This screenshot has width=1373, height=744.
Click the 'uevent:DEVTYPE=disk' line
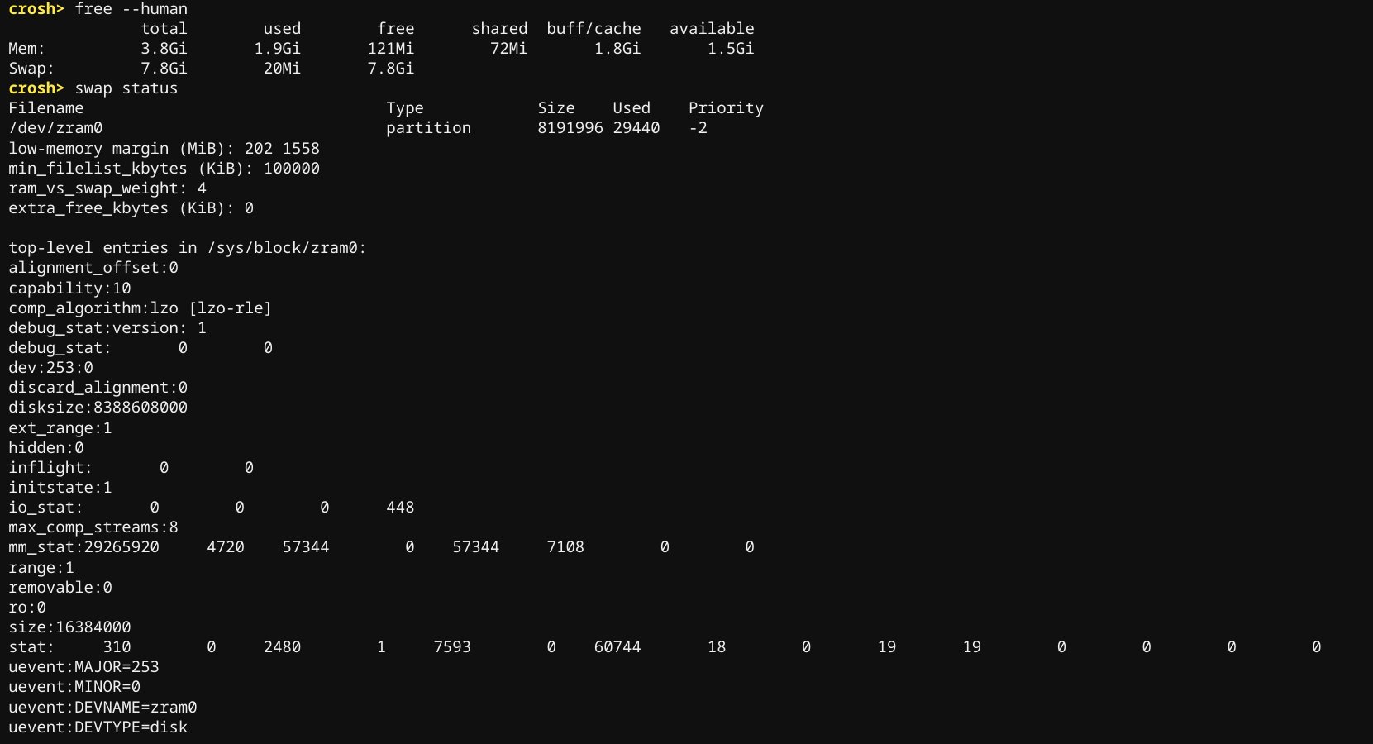[x=98, y=727]
